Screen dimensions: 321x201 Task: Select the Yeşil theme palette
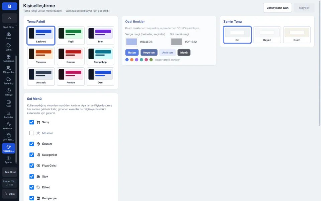tap(71, 36)
